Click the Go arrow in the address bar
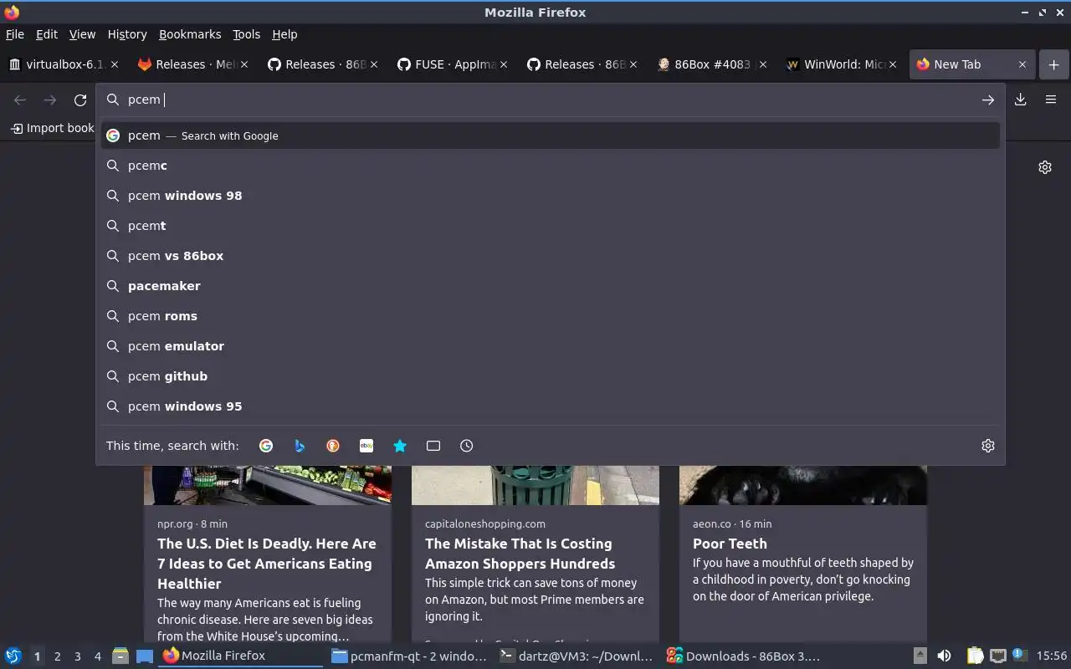The image size is (1071, 669). click(x=988, y=100)
